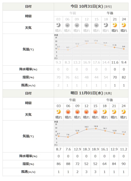Click today's 03:00 grayed moon icon
Screen dimensions: 131x181
[x=58, y=25]
